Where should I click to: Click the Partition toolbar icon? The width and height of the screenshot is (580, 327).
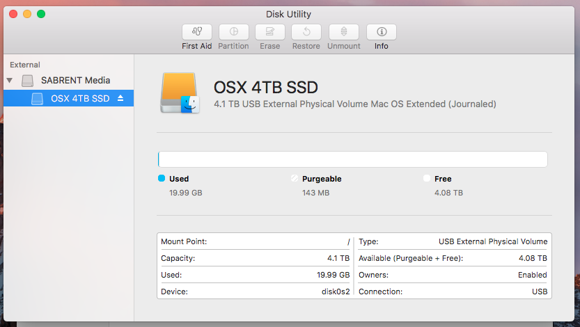click(233, 32)
